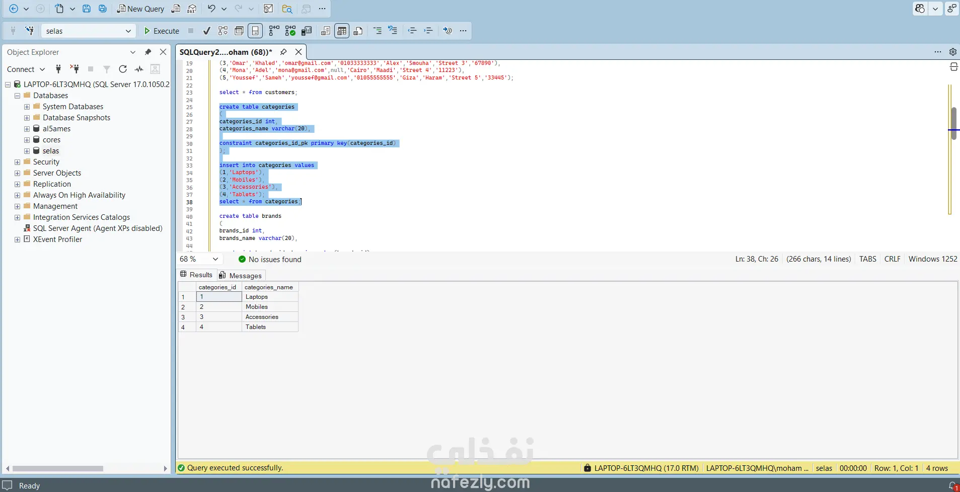Image resolution: width=960 pixels, height=492 pixels.
Task: Click the New Query button
Action: [141, 9]
